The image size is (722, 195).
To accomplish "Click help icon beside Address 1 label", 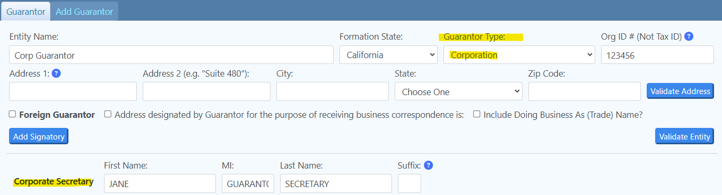I will (x=56, y=73).
